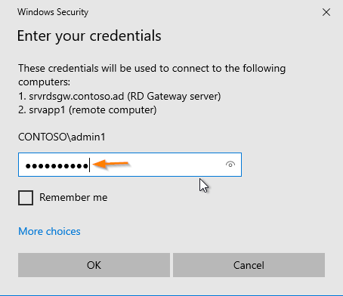This screenshot has height=296, width=343.
Task: Select the CONTOSO\admin1 username text
Action: click(62, 137)
